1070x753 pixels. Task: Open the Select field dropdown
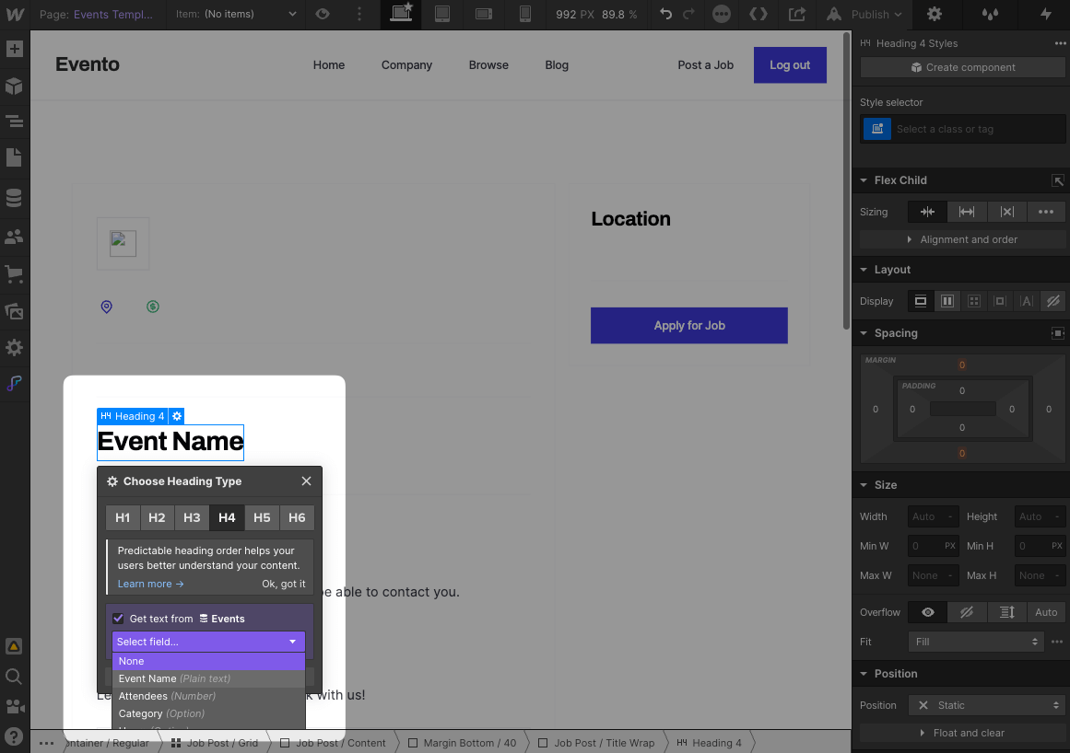point(208,642)
